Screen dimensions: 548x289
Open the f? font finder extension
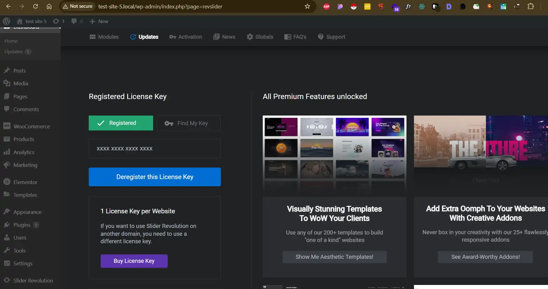408,6
